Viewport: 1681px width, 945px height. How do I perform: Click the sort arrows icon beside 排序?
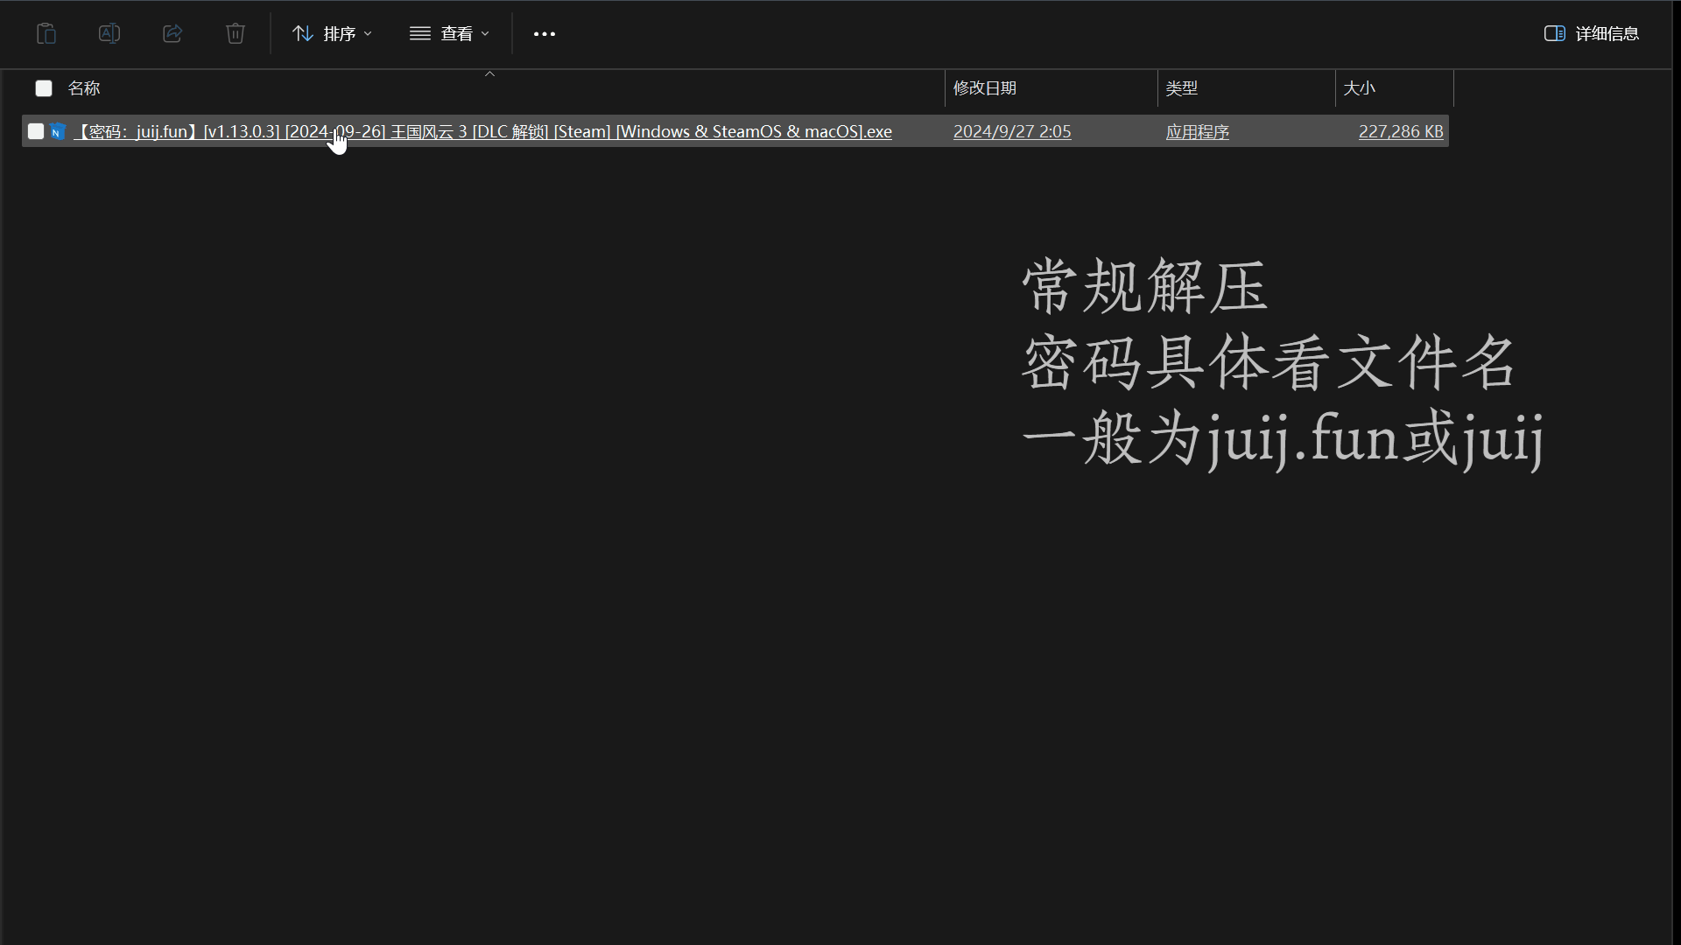[x=302, y=33]
